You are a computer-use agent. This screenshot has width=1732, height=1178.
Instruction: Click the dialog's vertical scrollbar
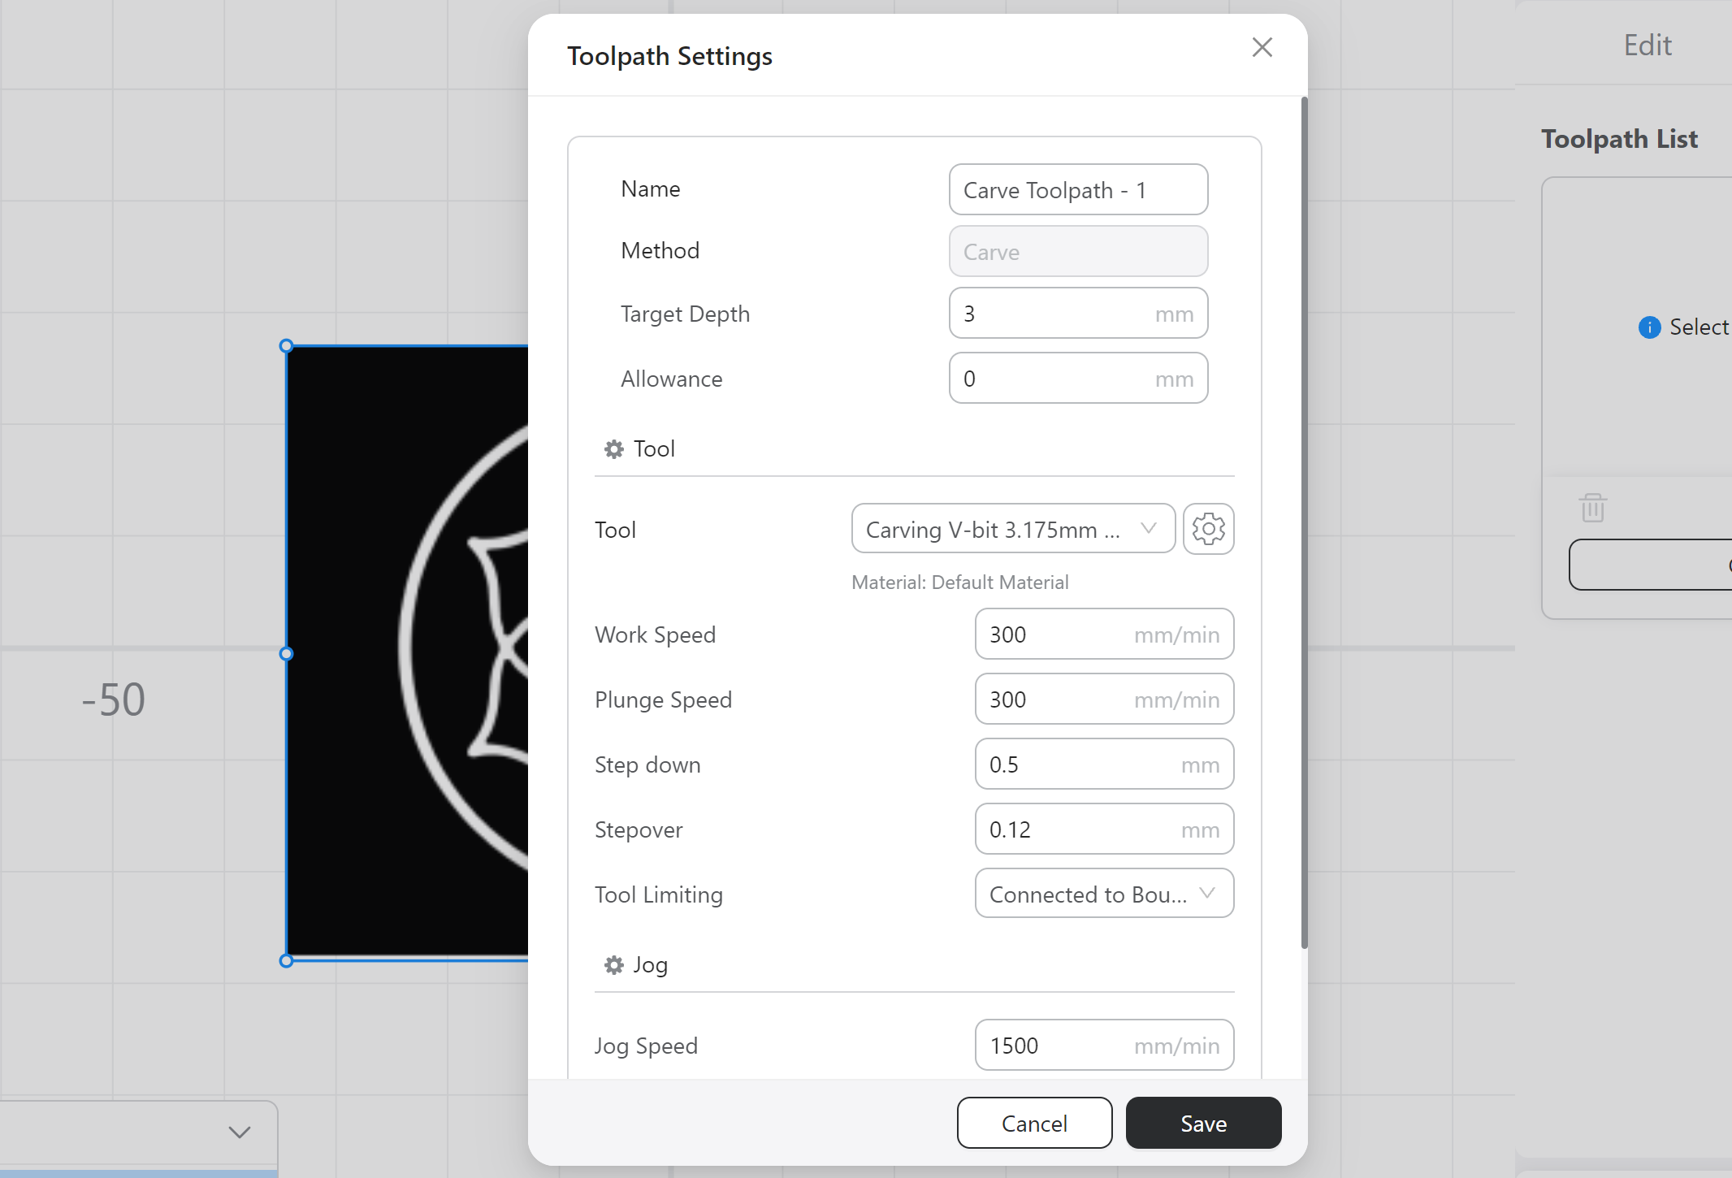click(x=1304, y=522)
